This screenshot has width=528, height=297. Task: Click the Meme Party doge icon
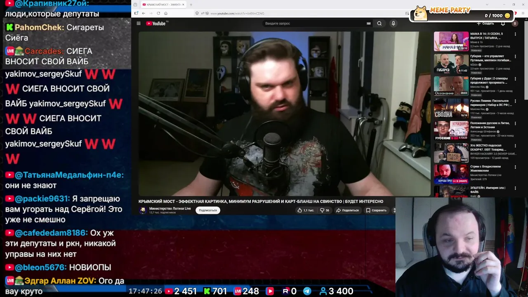tap(420, 13)
